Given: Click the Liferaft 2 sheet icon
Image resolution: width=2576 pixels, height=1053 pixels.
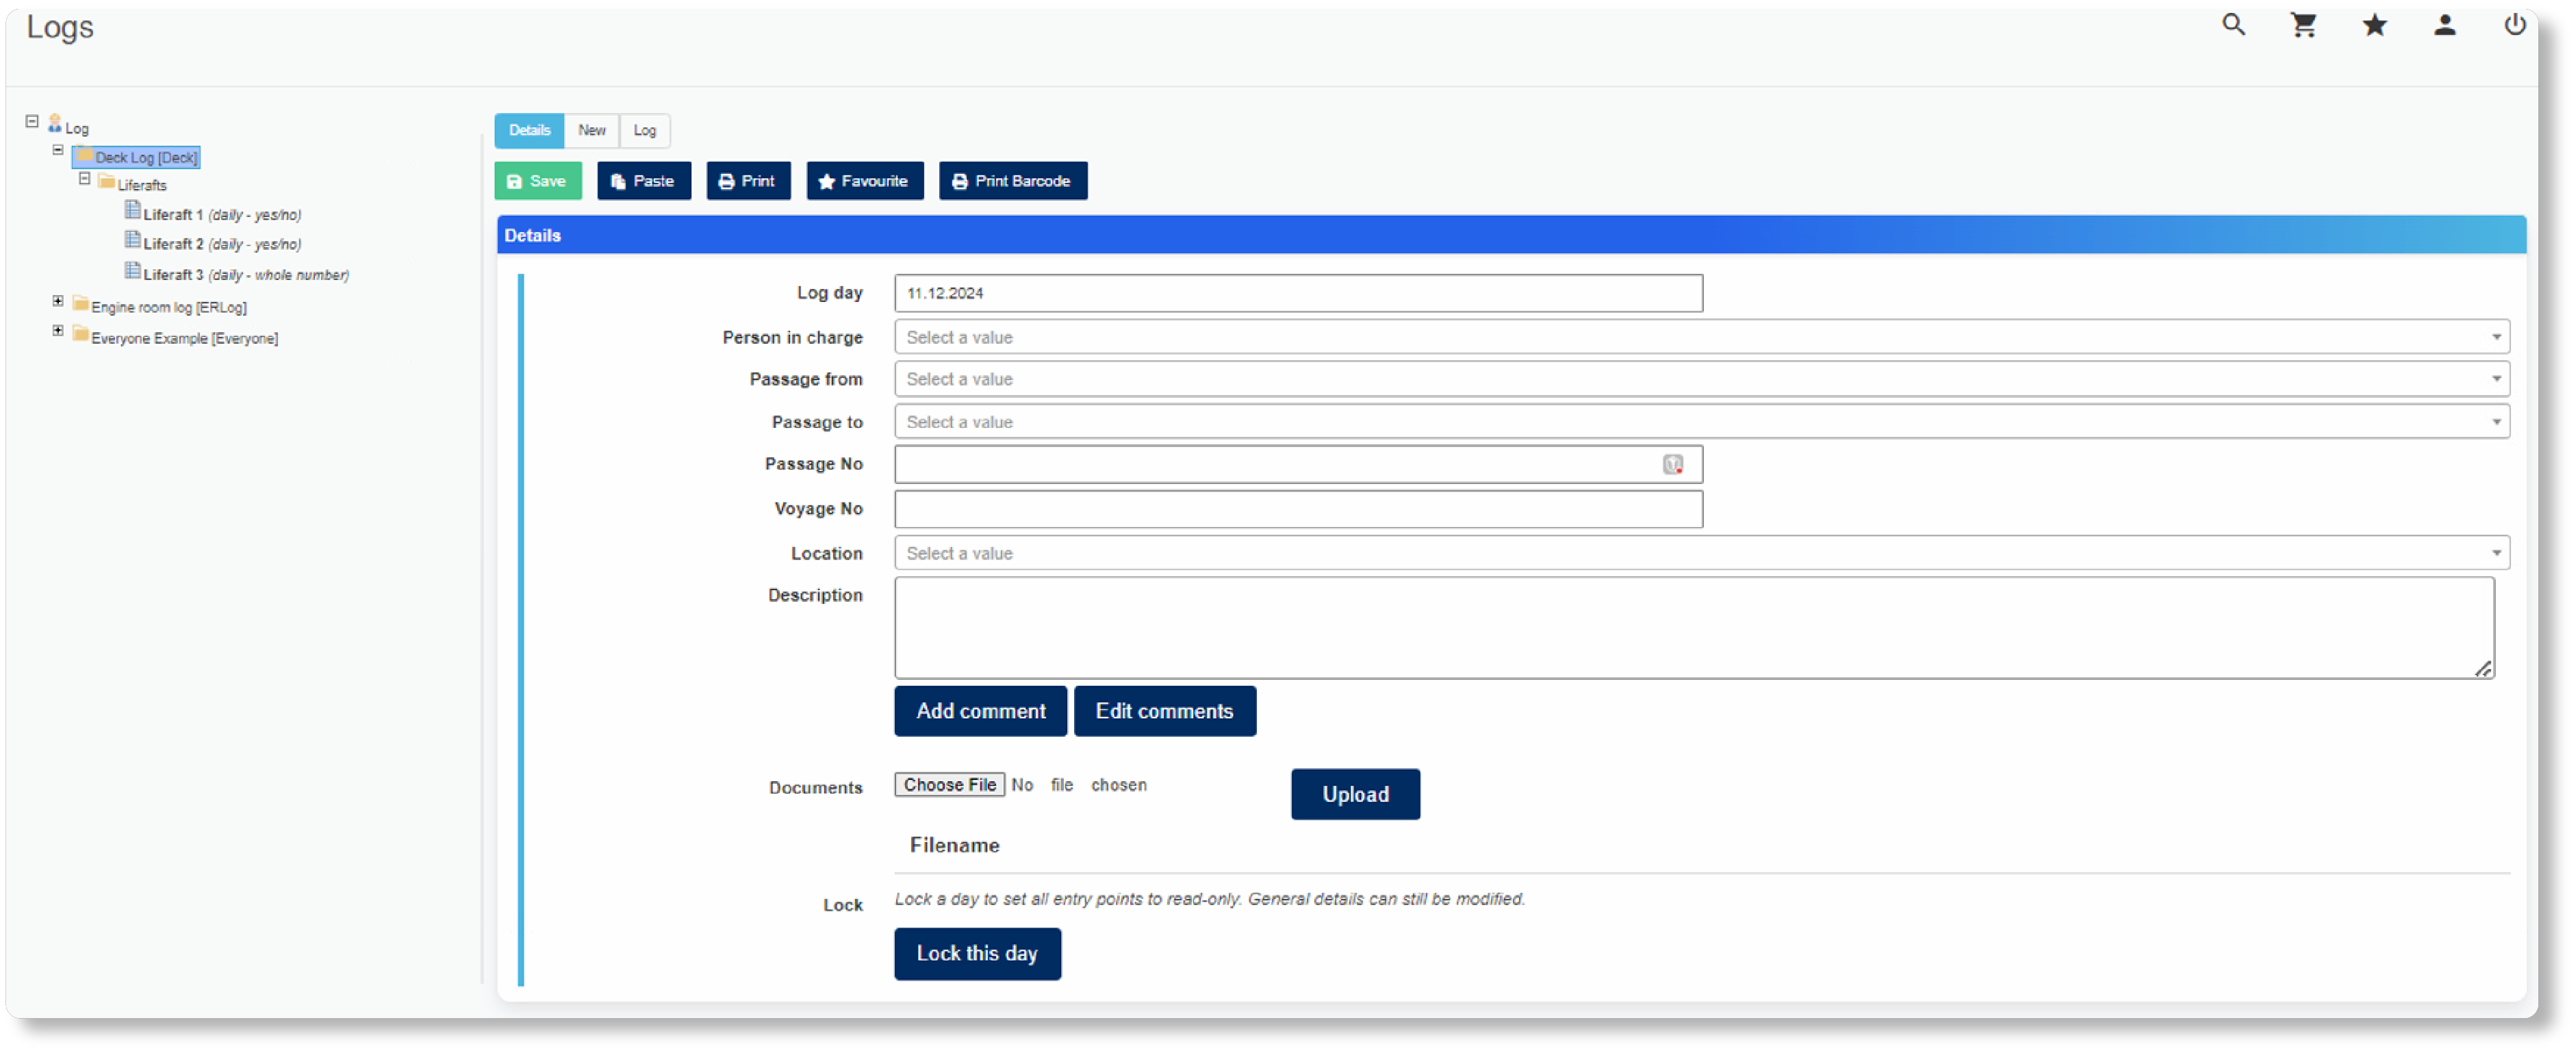Looking at the screenshot, I should click(132, 240).
